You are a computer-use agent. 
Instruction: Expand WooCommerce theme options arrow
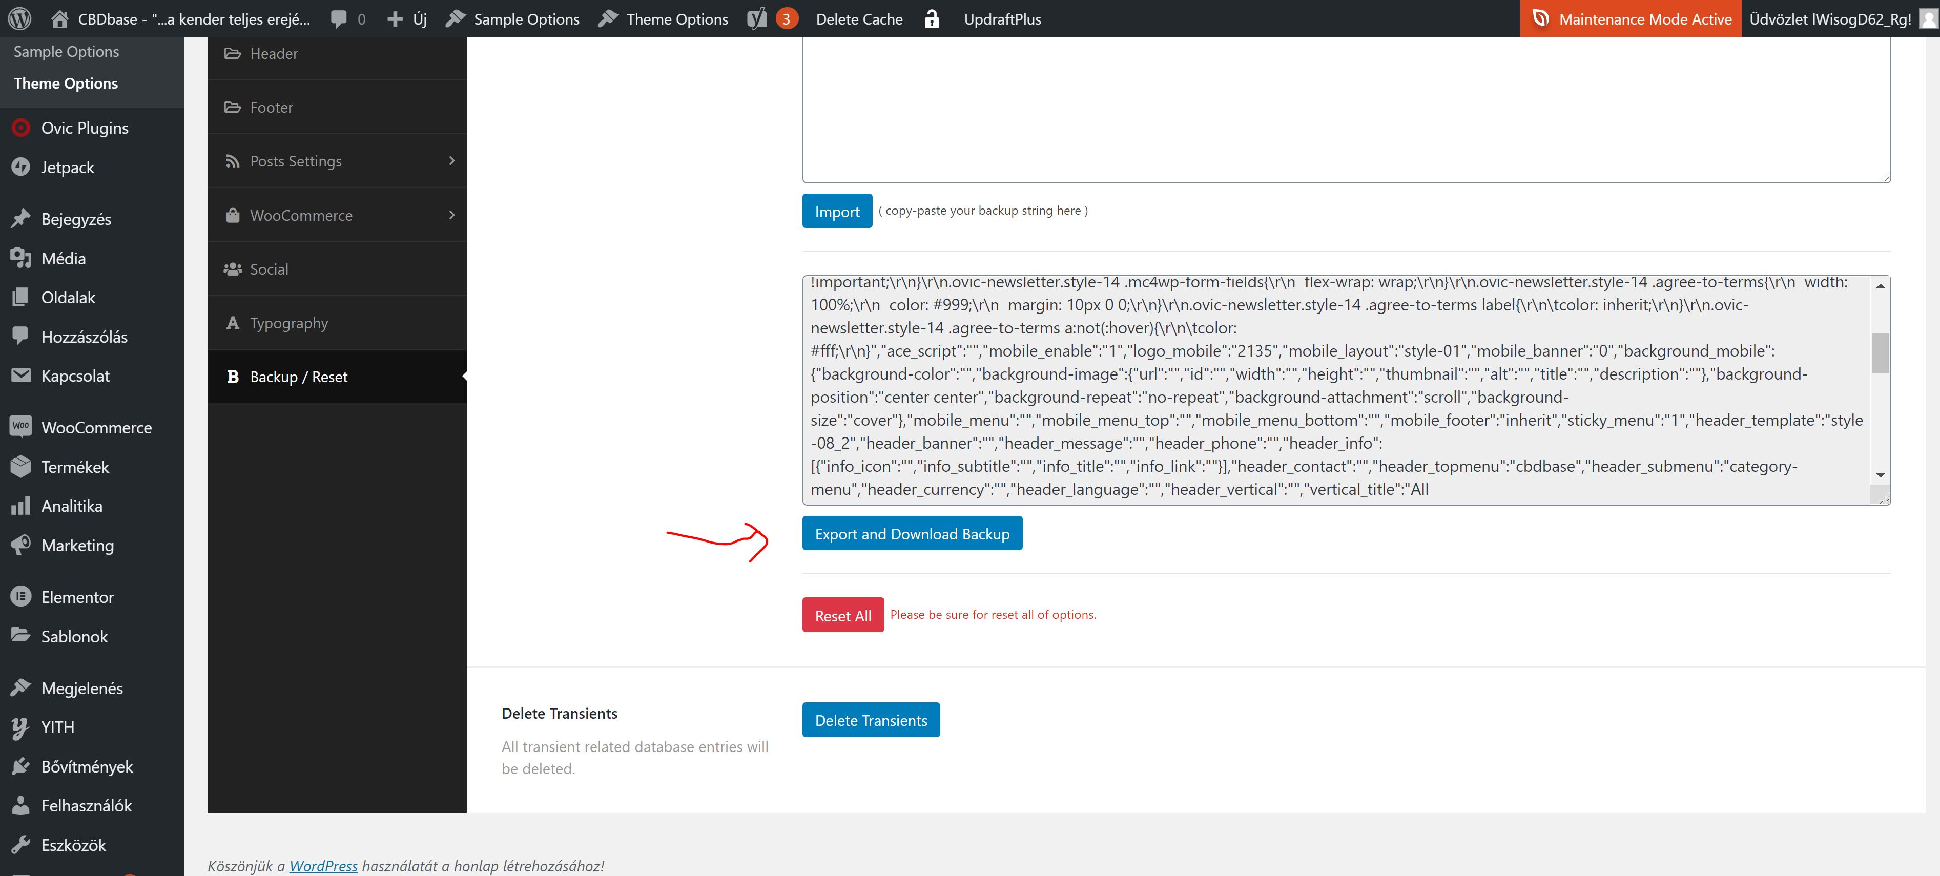click(452, 215)
